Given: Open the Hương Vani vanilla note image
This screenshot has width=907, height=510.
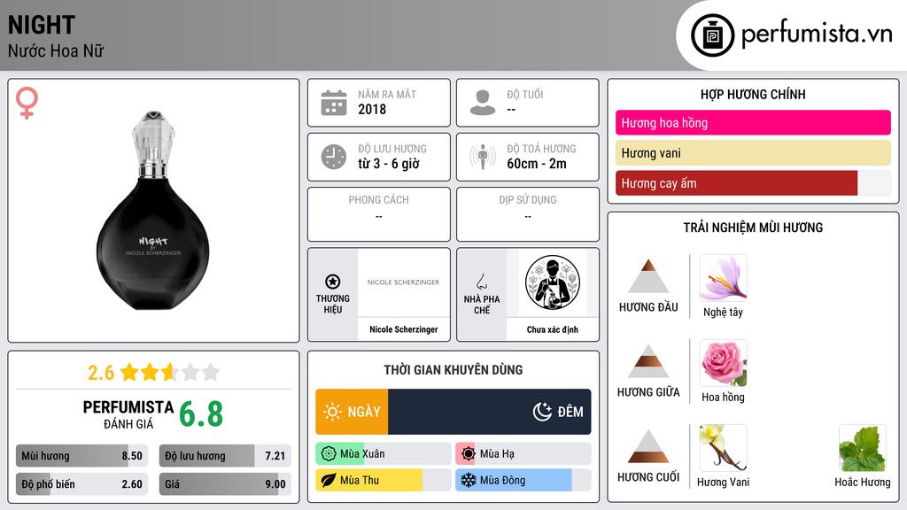Looking at the screenshot, I should click(x=723, y=447).
